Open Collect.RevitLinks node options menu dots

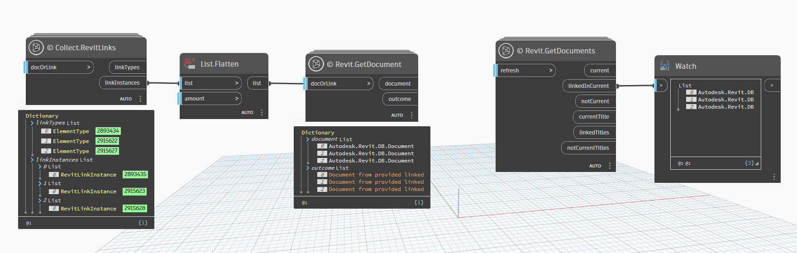point(140,99)
